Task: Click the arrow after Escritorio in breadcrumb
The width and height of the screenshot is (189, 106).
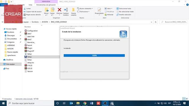Action: click(x=40, y=22)
